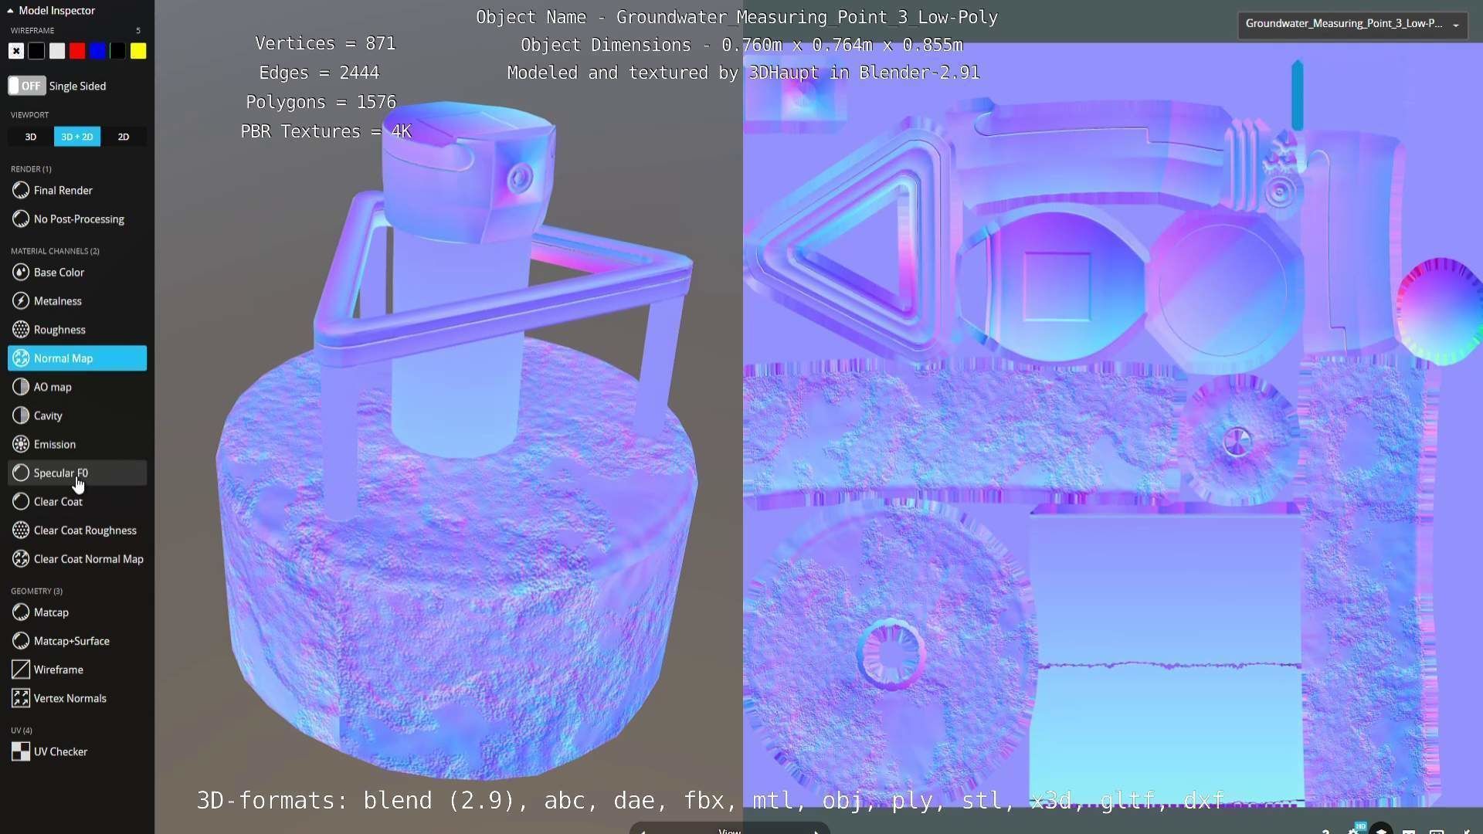The image size is (1483, 834).
Task: Pick the yellow wireframe color swatch
Action: [x=138, y=51]
